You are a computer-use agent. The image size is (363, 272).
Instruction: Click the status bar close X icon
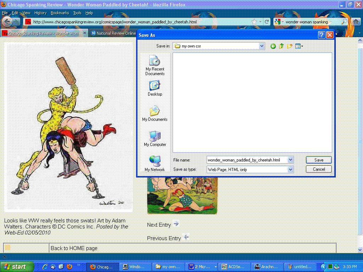pos(4,256)
